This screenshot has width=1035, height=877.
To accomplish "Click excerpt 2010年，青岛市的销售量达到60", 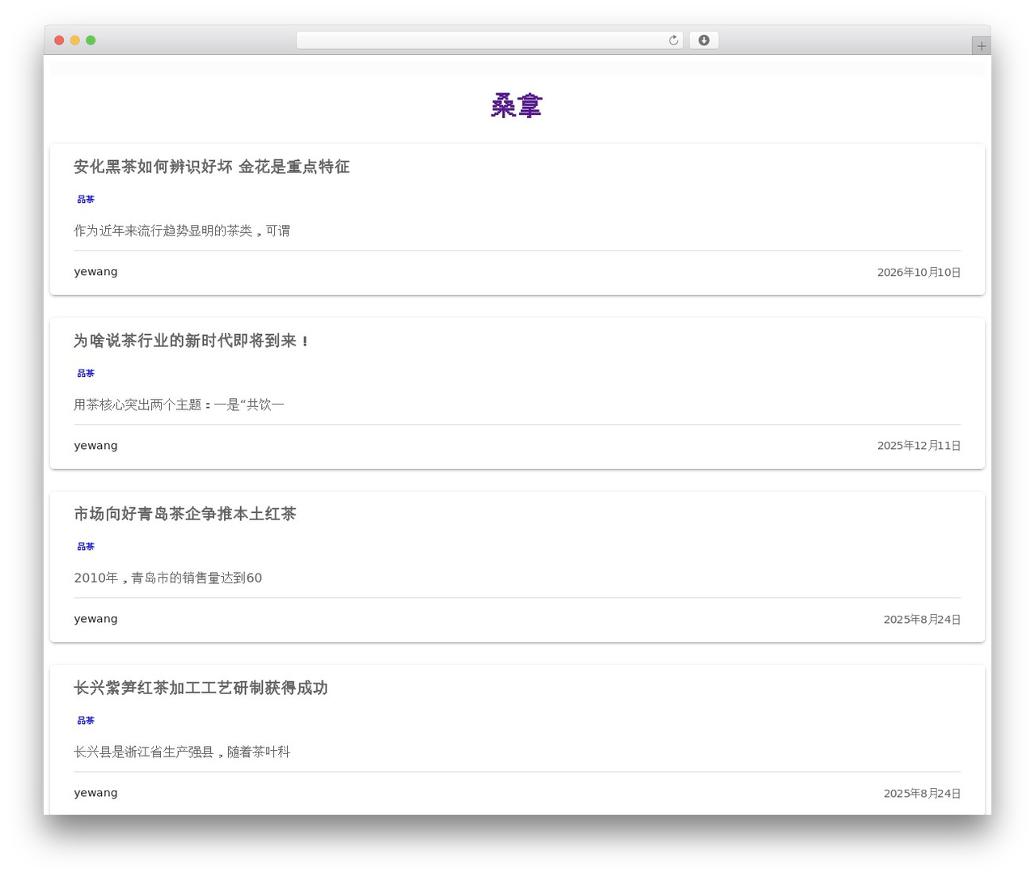I will pos(168,578).
